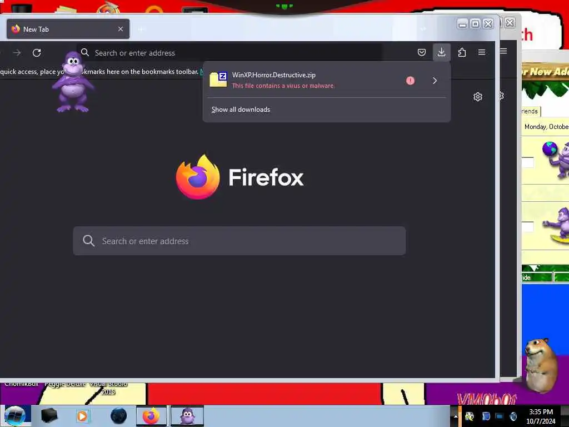569x427 pixels.
Task: Focus the top address bar field
Action: (229, 53)
